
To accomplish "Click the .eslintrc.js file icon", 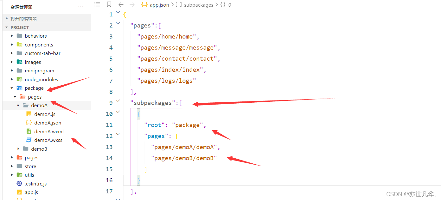I will point(19,184).
